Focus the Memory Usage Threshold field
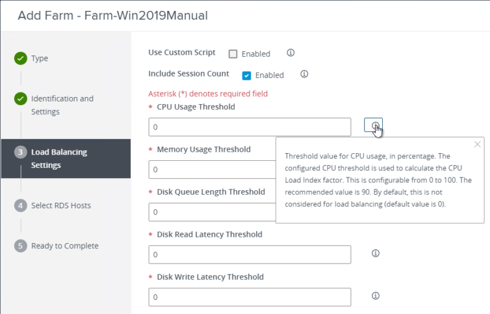The image size is (490, 314). [x=211, y=170]
